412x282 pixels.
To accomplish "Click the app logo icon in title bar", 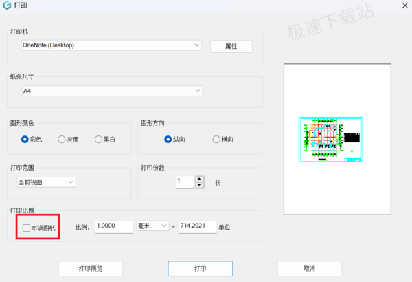I will [x=7, y=6].
